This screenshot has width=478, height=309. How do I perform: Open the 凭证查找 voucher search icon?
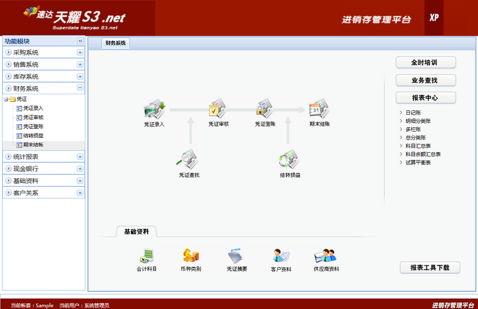click(x=189, y=160)
